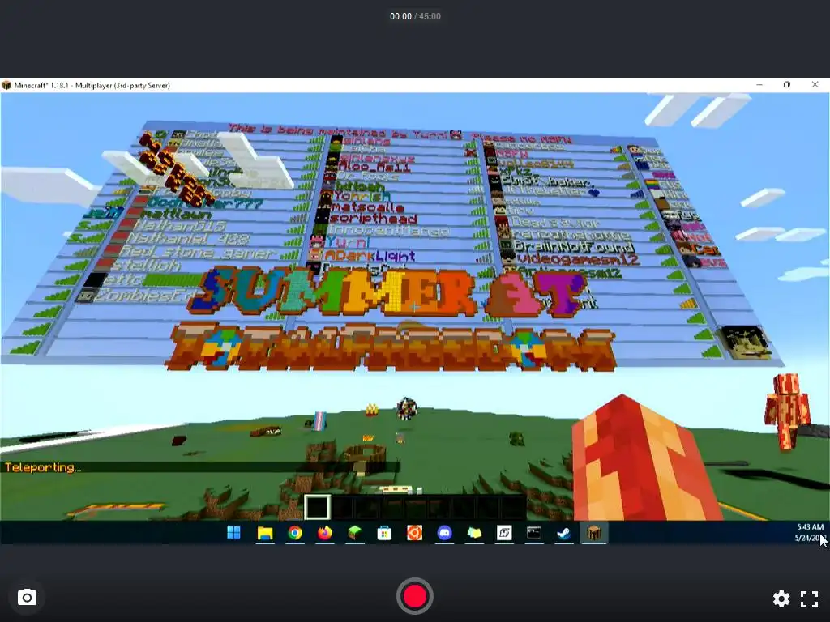830x622 pixels.
Task: Launch Google Chrome from the taskbar
Action: 295,533
